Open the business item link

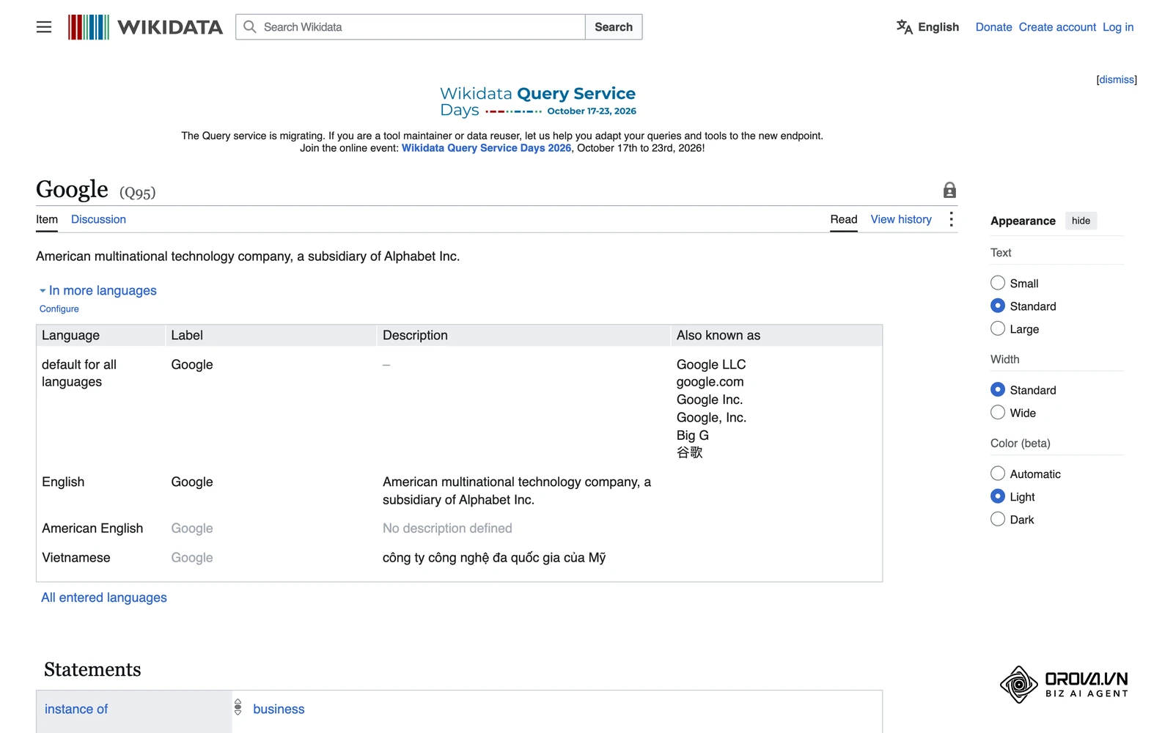tap(279, 709)
